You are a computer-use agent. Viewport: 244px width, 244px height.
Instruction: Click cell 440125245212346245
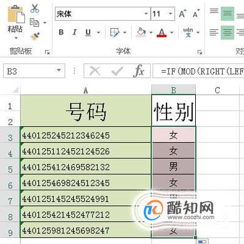pyautogui.click(x=86, y=135)
